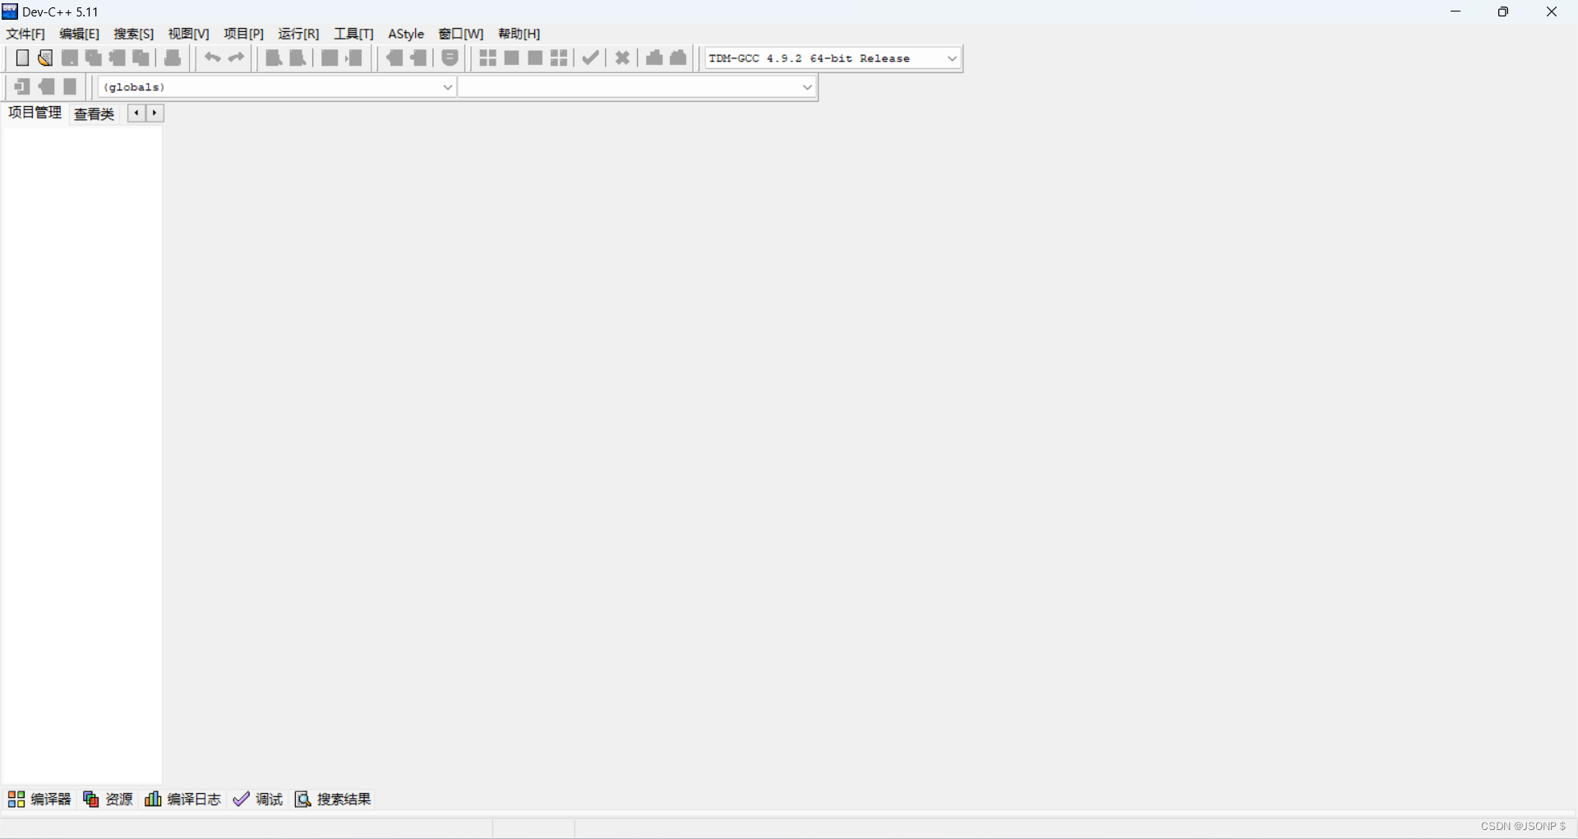Open an existing file with the Open icon
The image size is (1578, 839).
pos(45,58)
